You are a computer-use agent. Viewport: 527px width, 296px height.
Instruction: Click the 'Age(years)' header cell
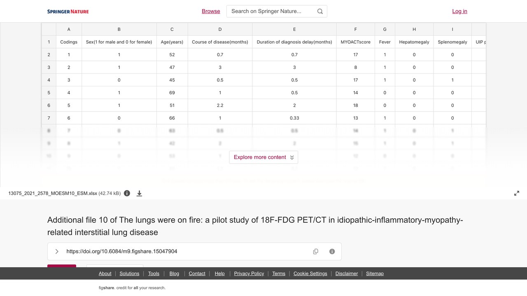tap(172, 42)
